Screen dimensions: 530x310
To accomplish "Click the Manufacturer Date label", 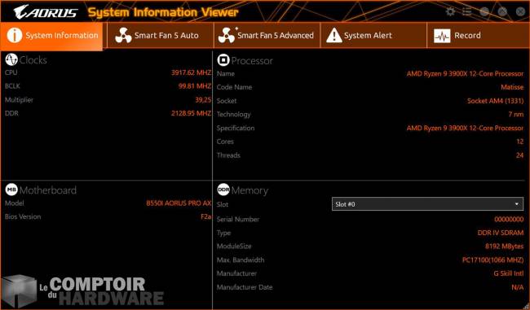I will coord(245,287).
